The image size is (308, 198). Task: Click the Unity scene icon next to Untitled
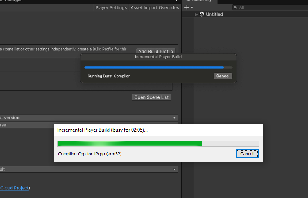[x=202, y=14]
